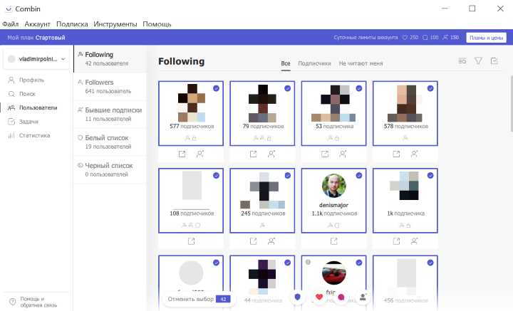Click the denismajor profile photo
Screen dimensions: 513x311
tap(333, 186)
